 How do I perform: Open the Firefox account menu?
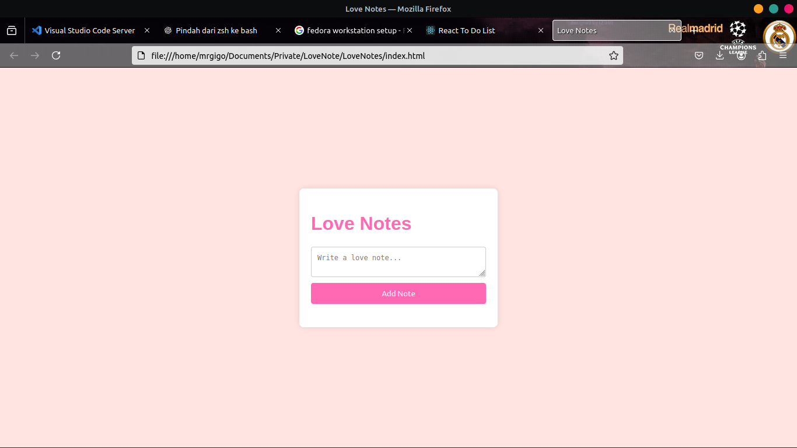tap(741, 55)
